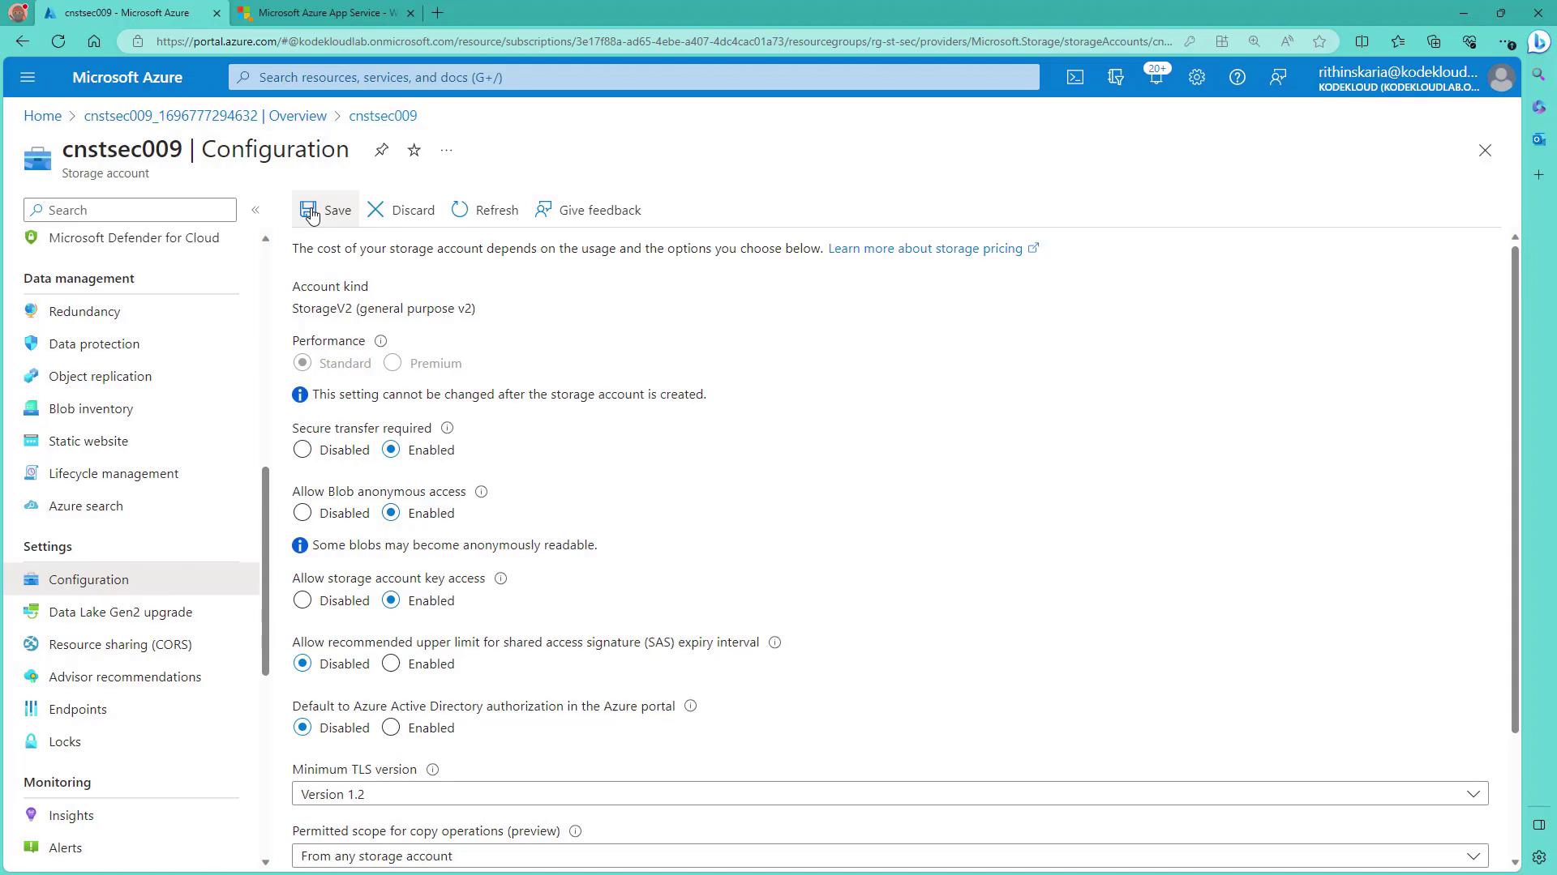This screenshot has width=1557, height=875.
Task: Set Allow Blob anonymous access to Disabled
Action: [302, 513]
